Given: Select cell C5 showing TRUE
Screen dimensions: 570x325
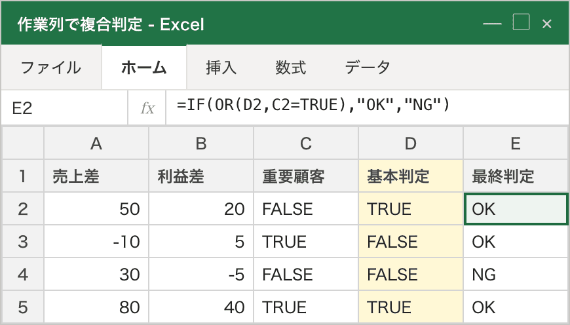Looking at the screenshot, I should coord(306,307).
